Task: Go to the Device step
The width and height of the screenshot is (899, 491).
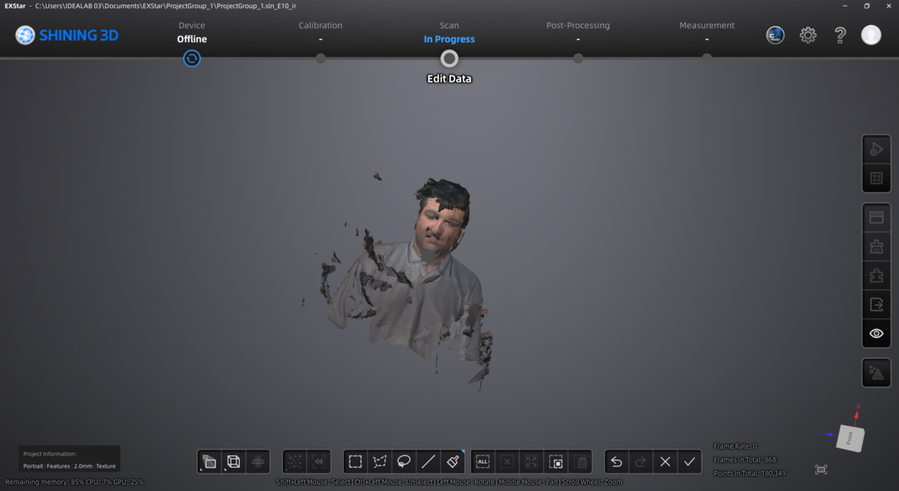Action: 191,25
